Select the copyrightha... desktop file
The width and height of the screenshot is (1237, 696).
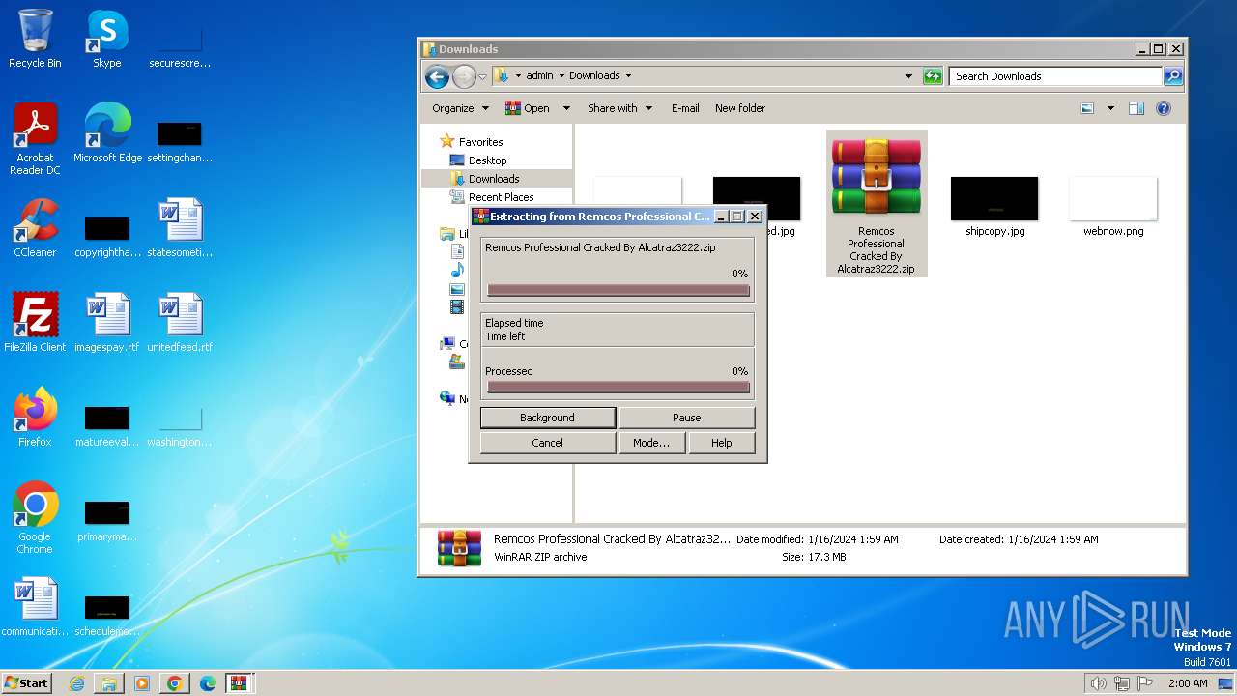click(x=106, y=235)
